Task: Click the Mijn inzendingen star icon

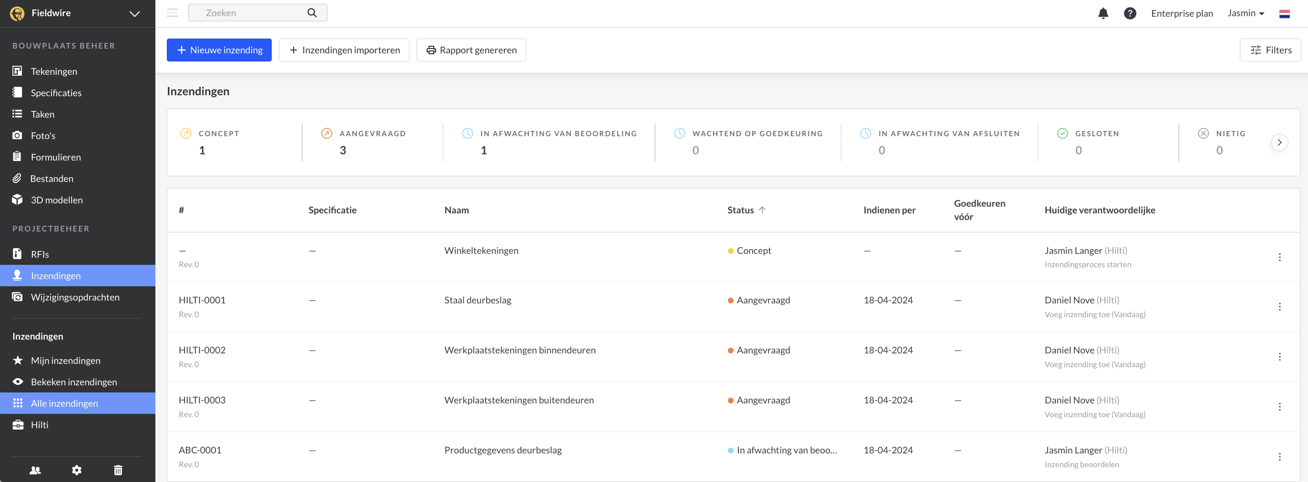Action: [18, 360]
